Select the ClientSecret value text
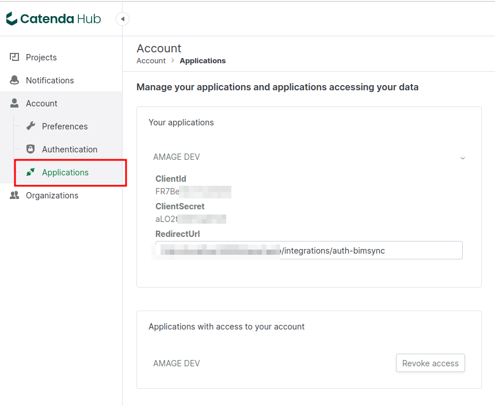 click(x=190, y=219)
